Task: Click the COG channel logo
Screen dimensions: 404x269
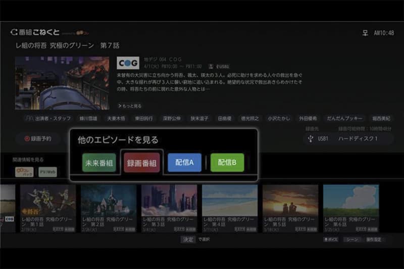Action: coord(128,63)
